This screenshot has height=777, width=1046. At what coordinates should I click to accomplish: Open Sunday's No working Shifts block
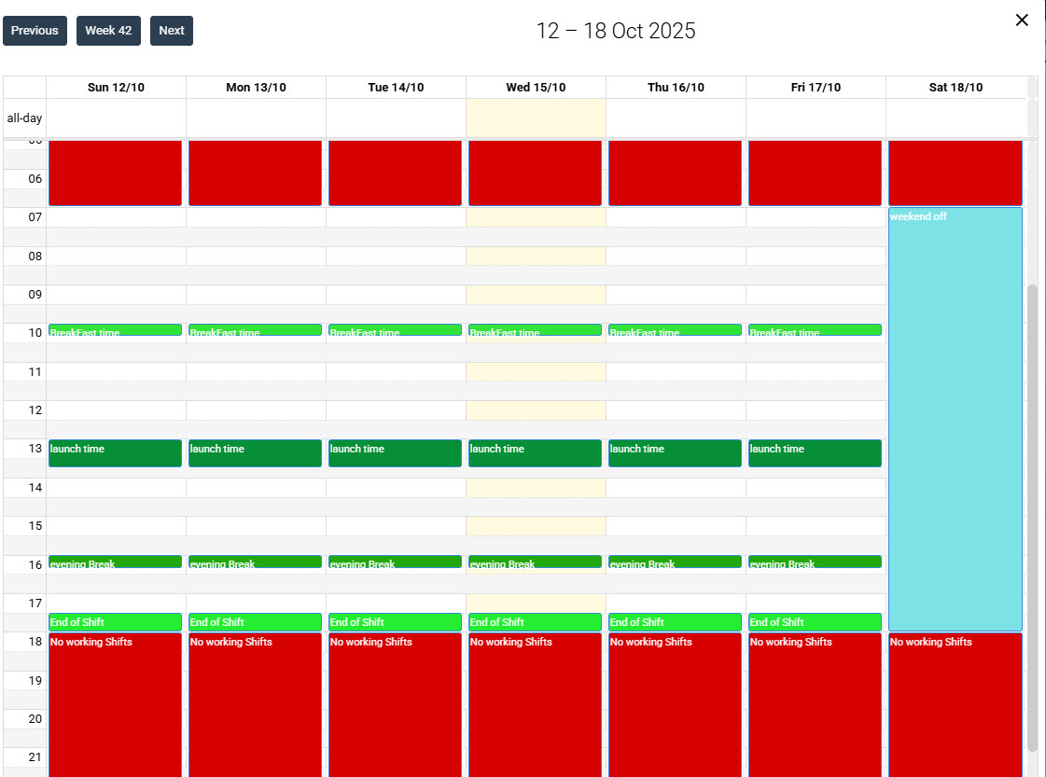click(115, 704)
